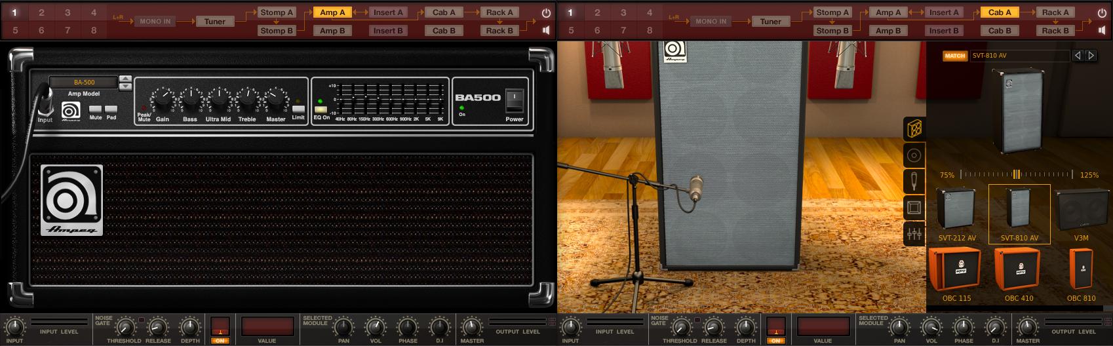Choose the OBC 410 cabinet thumbnail
Image resolution: width=1113 pixels, height=346 pixels.
(1019, 274)
